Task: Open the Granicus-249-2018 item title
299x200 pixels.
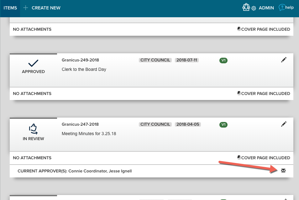Action: (80, 60)
